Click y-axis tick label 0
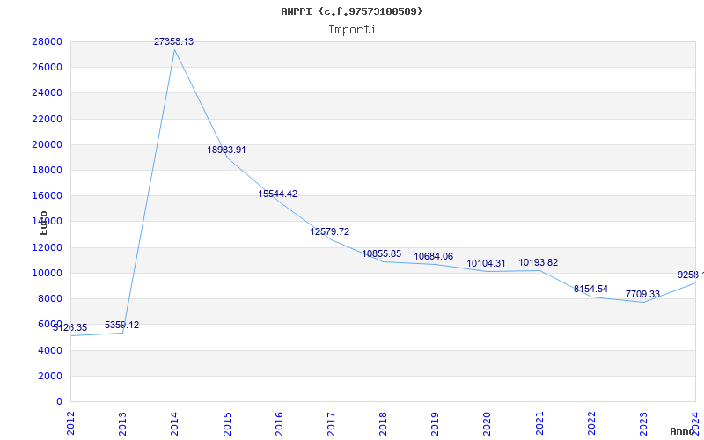The width and height of the screenshot is (704, 440). pyautogui.click(x=60, y=401)
